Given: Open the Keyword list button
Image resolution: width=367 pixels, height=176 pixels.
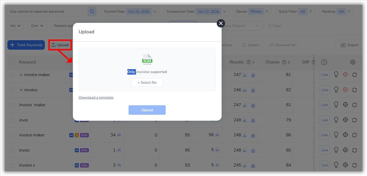Looking at the screenshot, I should coord(282,45).
